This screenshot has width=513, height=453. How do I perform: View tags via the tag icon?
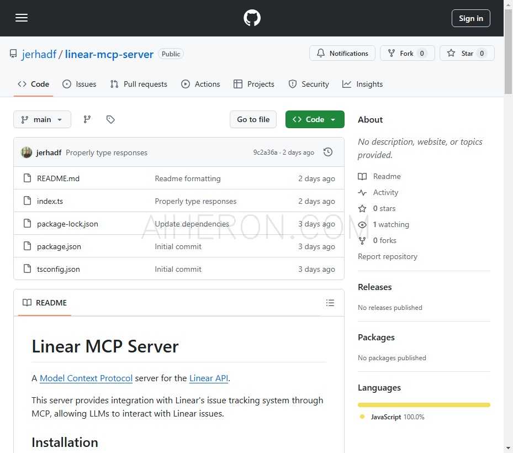pyautogui.click(x=110, y=119)
